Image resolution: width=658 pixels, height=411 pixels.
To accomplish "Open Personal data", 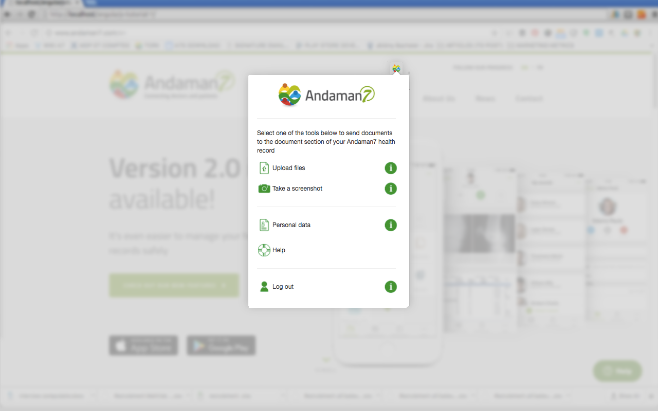I will click(291, 225).
